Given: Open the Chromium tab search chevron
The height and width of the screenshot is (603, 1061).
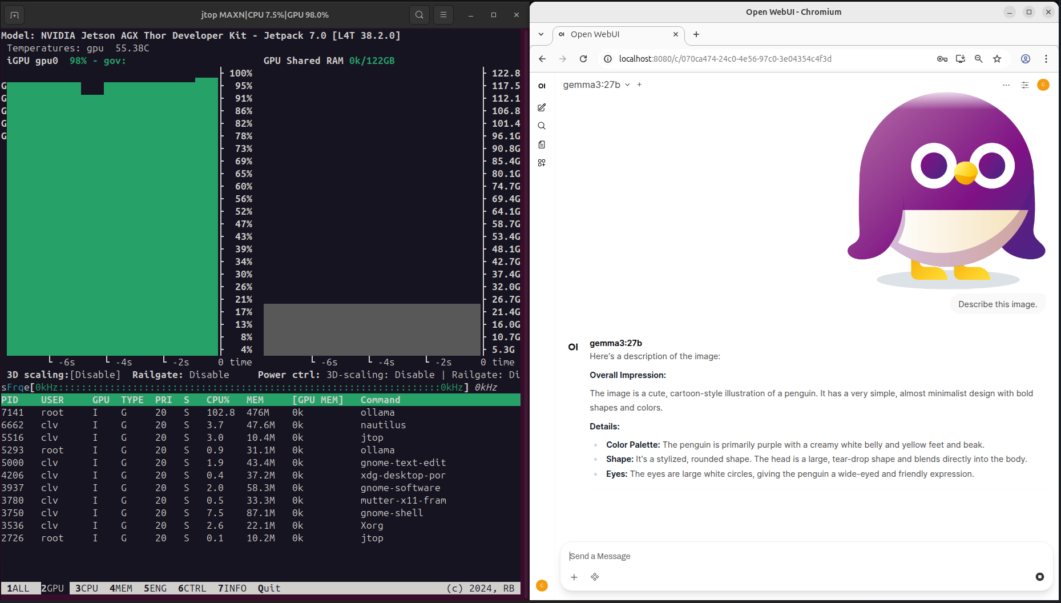Looking at the screenshot, I should pos(541,34).
